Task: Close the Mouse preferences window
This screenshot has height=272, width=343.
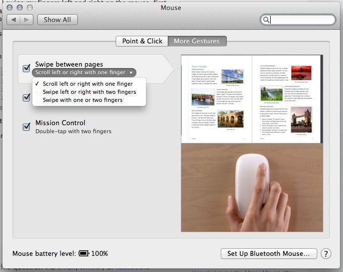Action: [9, 8]
